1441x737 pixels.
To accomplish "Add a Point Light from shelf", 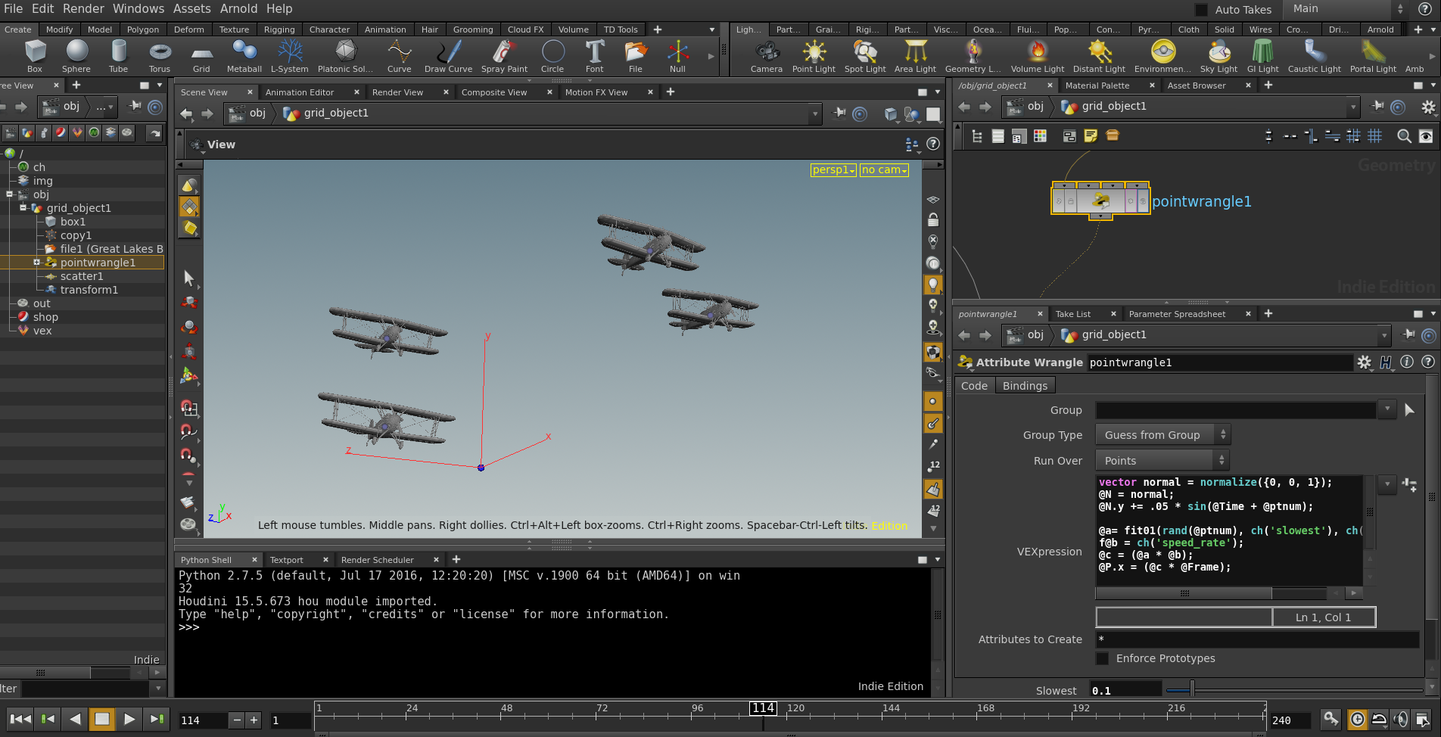I will (814, 56).
